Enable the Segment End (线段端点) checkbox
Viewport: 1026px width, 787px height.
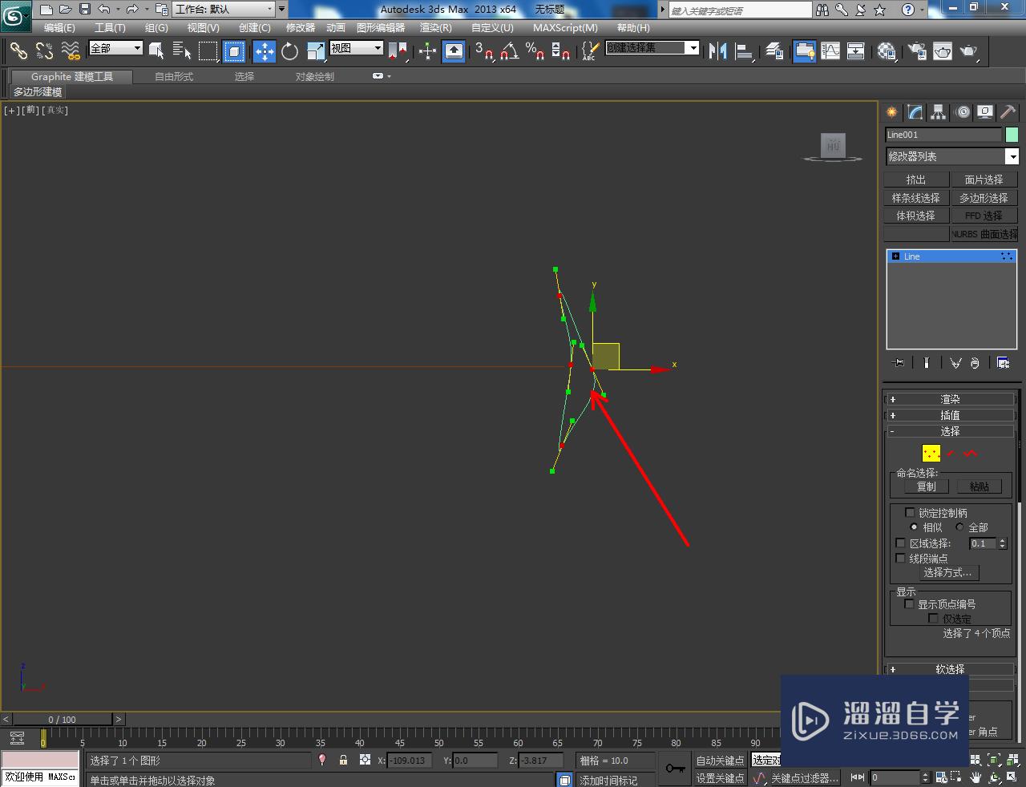pos(900,558)
